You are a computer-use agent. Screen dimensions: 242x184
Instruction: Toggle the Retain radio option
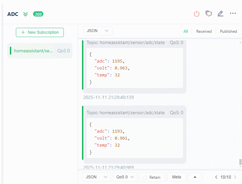pos(144,177)
